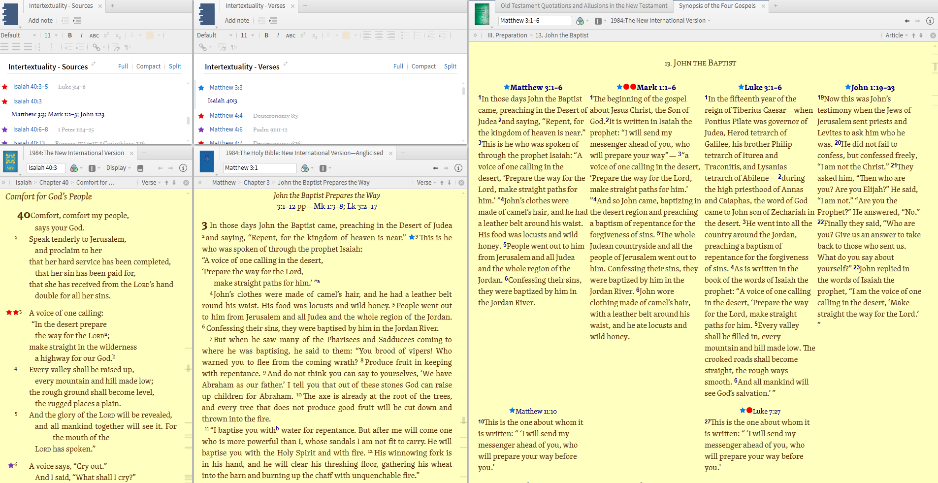Open the Intertextuality - Sources notes panel menu icon
The height and width of the screenshot is (483, 938).
pos(10,14)
